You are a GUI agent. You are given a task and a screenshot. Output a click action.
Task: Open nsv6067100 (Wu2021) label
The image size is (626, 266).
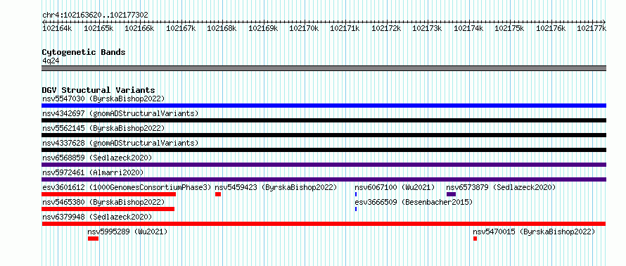point(395,187)
